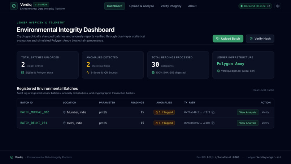View Analysis for BATCH_DELHI_001
291x164 pixels.
tap(248, 123)
